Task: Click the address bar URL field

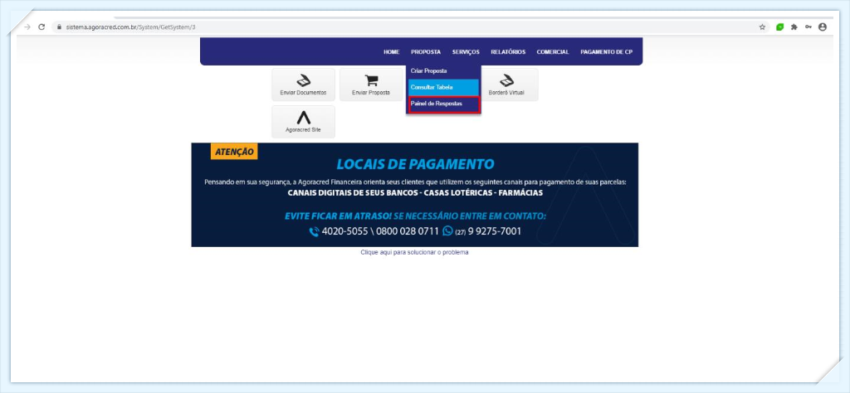Action: pyautogui.click(x=409, y=27)
